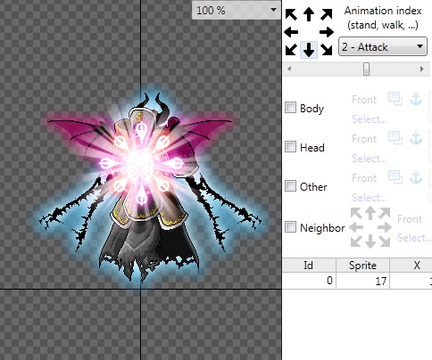Select the right direction arrow
Image resolution: width=432 pixels, height=360 pixels.
[327, 32]
